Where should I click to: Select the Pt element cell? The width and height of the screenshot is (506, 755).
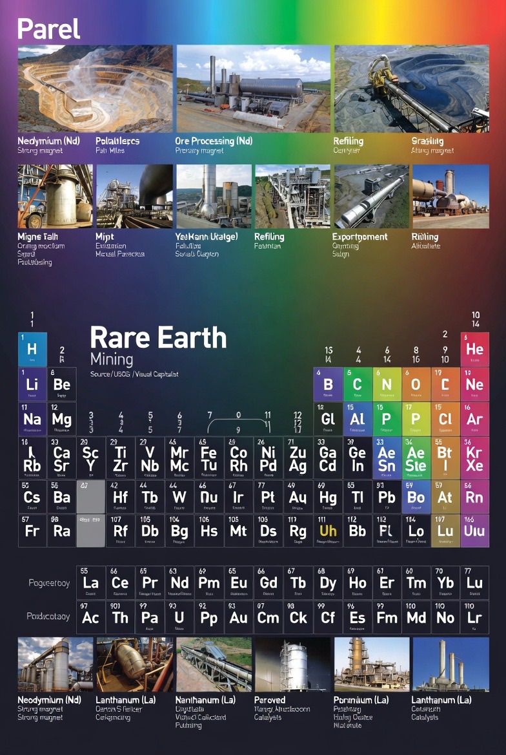268,496
